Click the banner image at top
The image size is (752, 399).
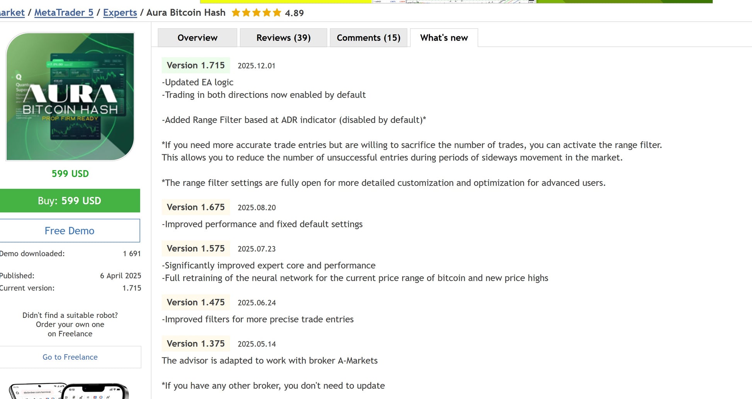(x=456, y=2)
